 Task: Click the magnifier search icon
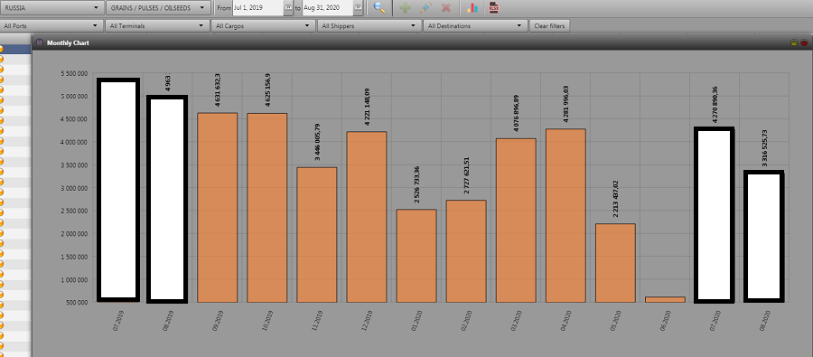[379, 8]
